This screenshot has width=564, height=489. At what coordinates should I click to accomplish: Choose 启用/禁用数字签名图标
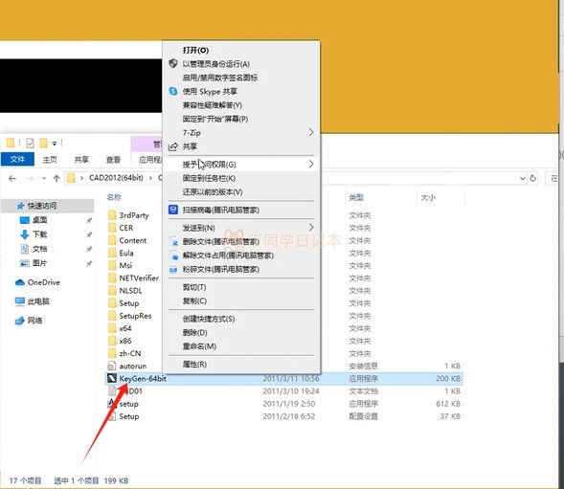pos(220,78)
